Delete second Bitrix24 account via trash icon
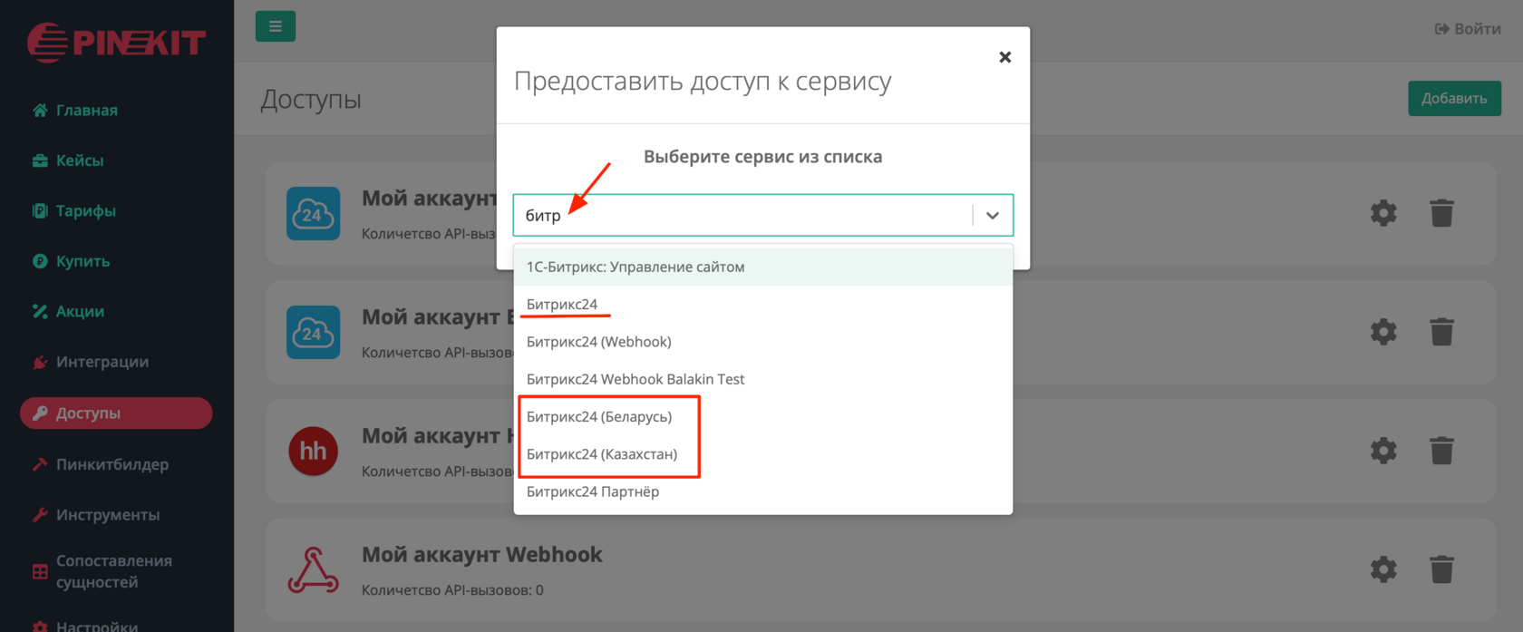 tap(1441, 332)
